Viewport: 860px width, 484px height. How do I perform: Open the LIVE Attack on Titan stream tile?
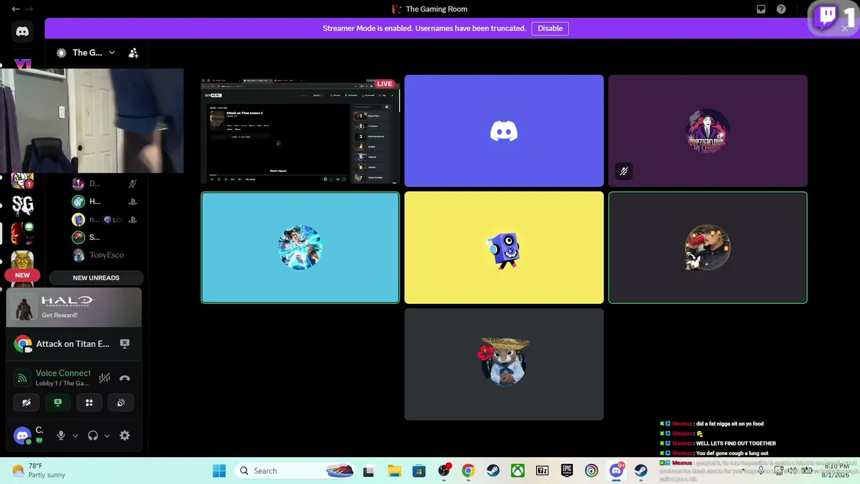[x=300, y=130]
